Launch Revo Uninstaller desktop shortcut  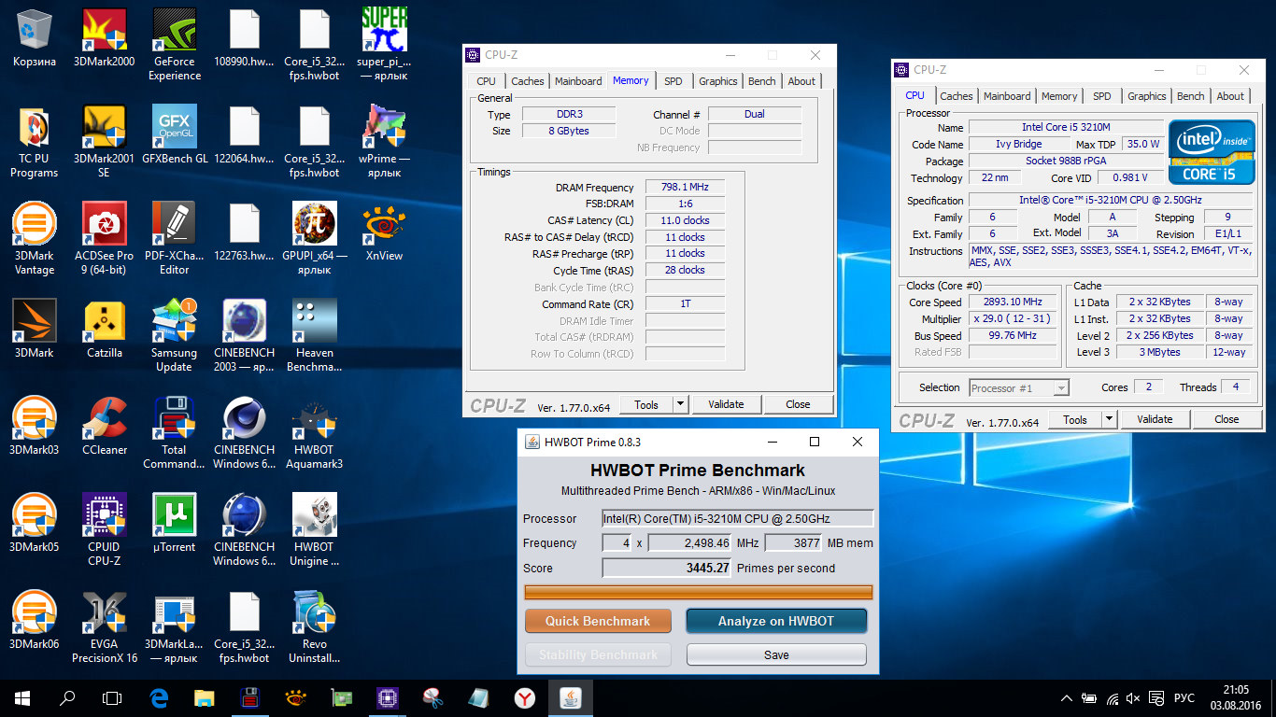click(314, 627)
